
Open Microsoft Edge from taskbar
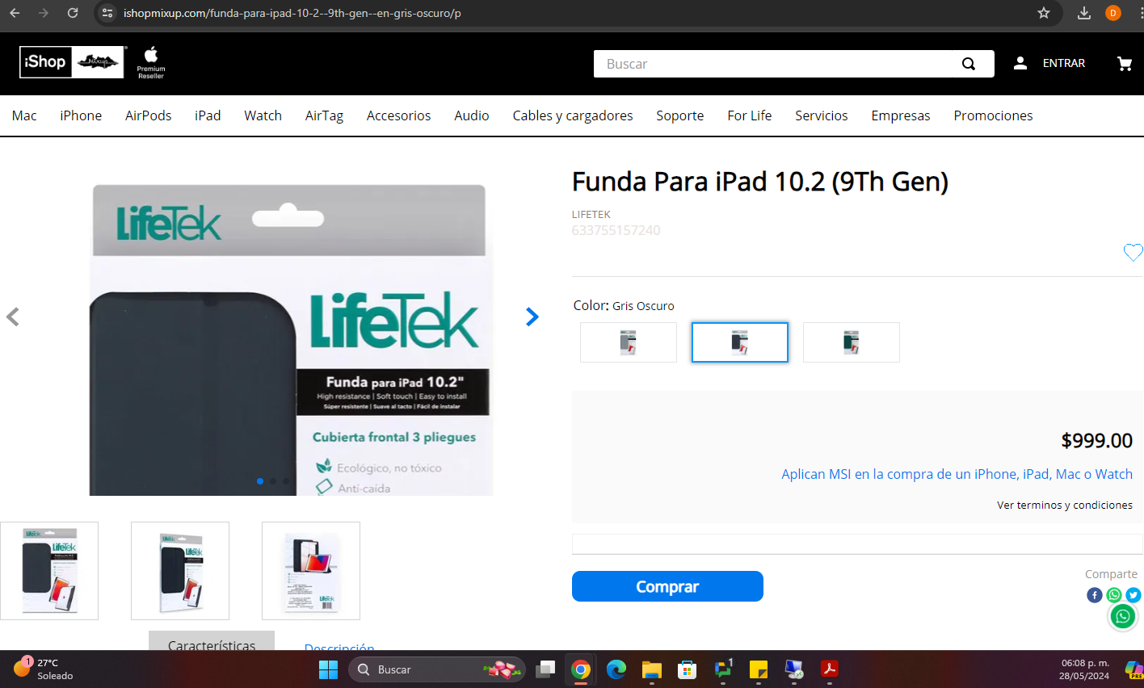(616, 669)
